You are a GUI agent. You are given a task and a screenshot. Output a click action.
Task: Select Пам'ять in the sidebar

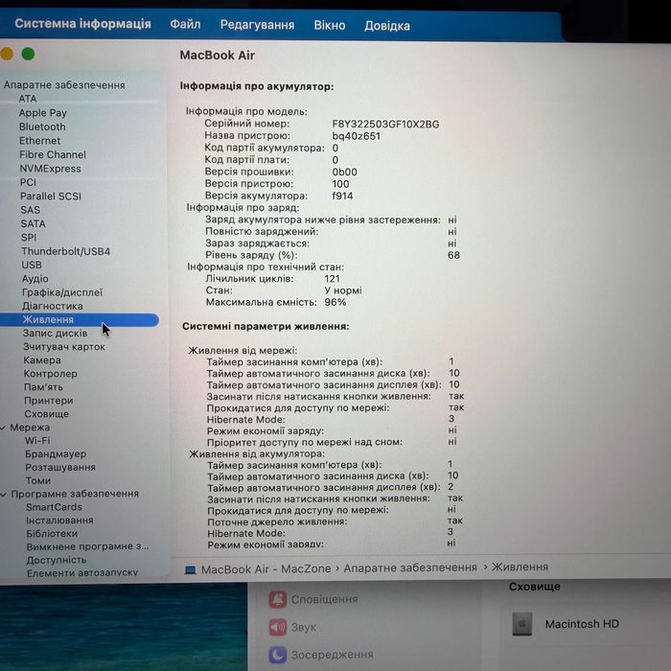pyautogui.click(x=43, y=387)
